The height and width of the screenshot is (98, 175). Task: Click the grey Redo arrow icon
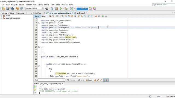[22, 8]
